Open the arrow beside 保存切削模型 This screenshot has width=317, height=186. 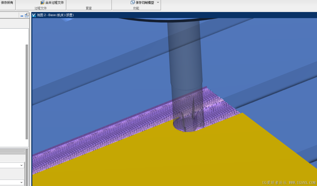(x=158, y=2)
